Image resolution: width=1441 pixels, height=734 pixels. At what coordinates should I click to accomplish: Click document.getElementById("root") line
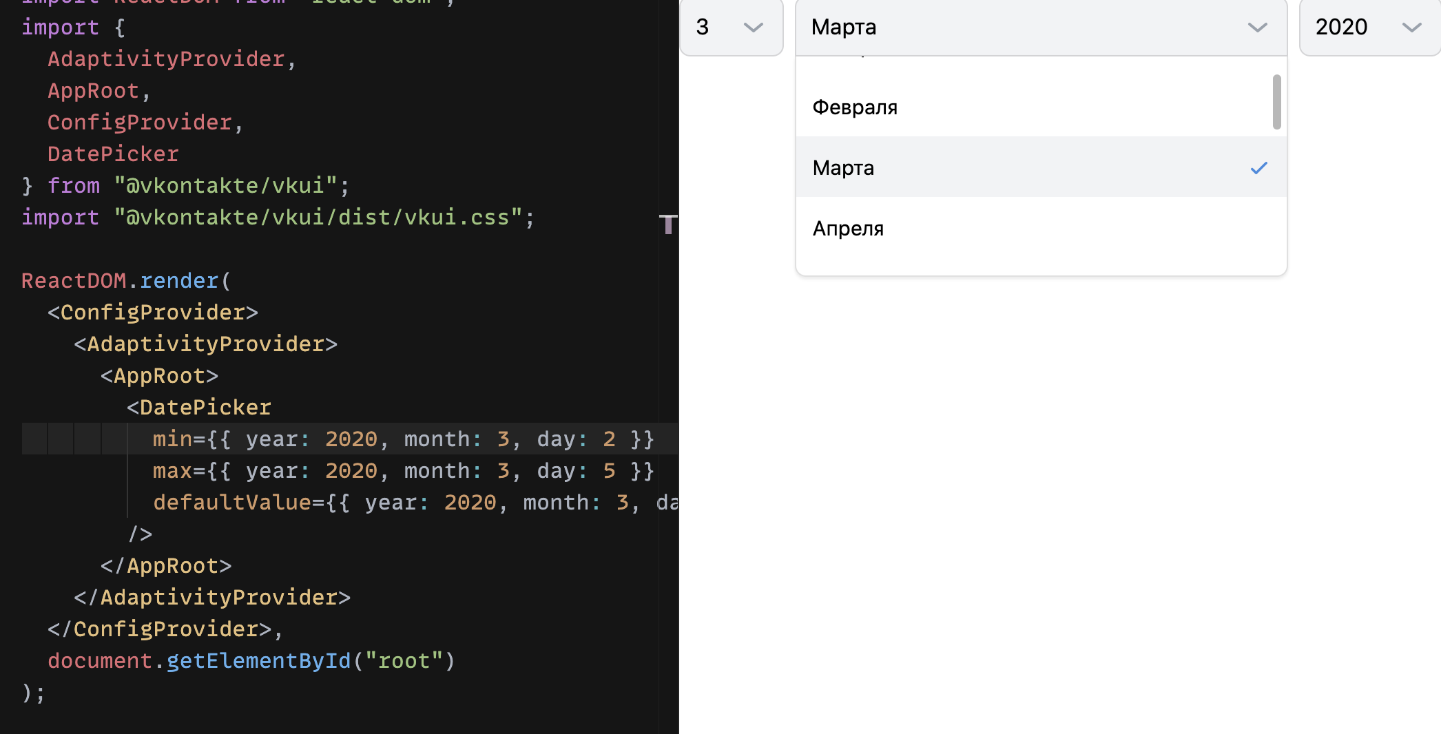pyautogui.click(x=251, y=661)
